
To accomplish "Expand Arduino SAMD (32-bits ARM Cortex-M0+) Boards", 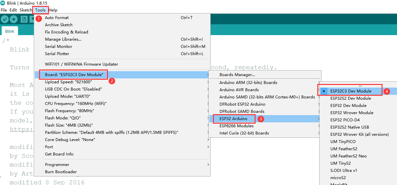I will [x=265, y=97].
